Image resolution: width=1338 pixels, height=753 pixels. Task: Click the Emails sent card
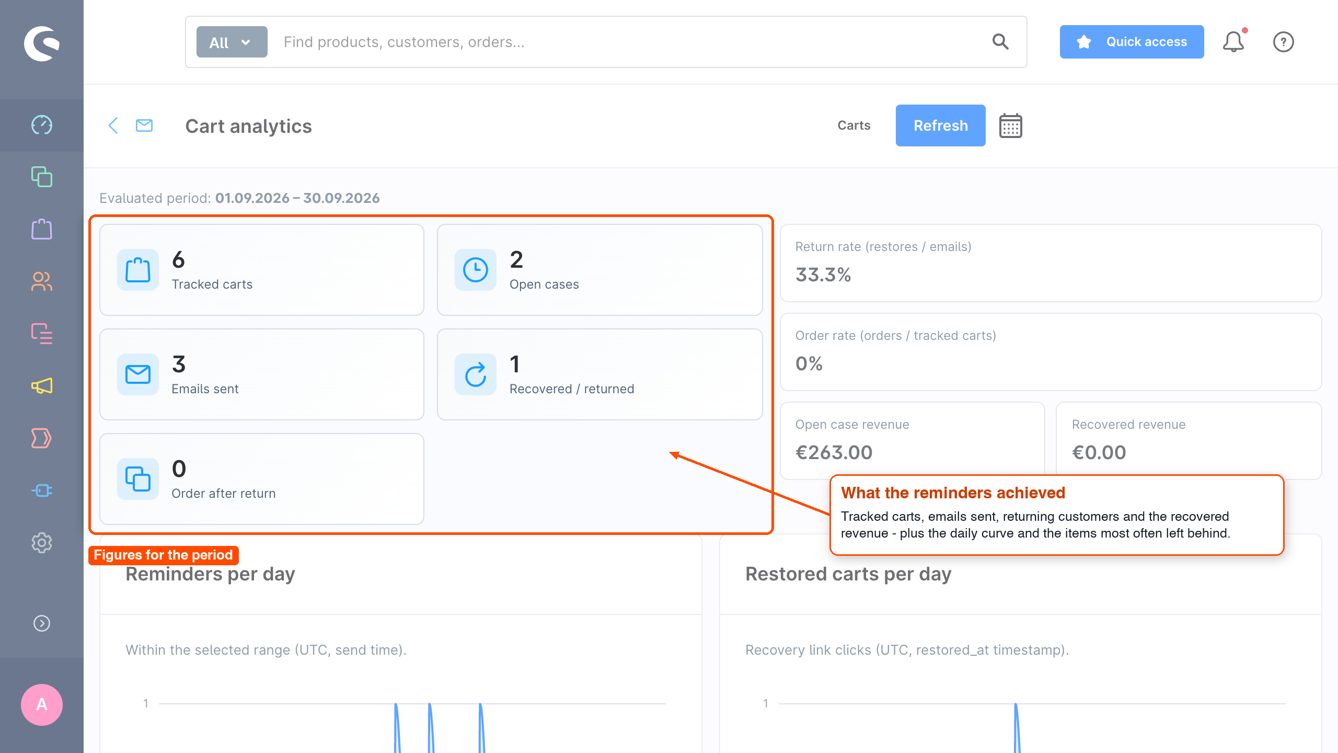261,374
